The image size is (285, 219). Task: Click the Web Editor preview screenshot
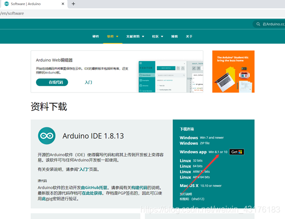[171, 77]
